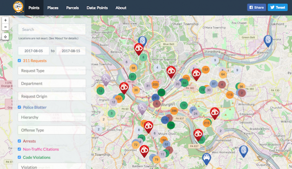Expand the green 220 cluster marker
The width and height of the screenshot is (292, 169).
click(161, 92)
